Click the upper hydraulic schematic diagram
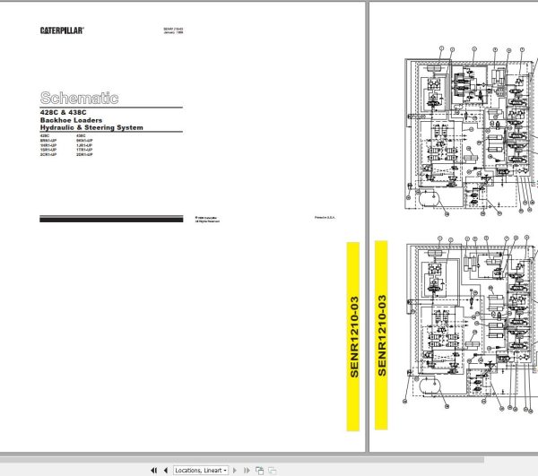The image size is (538, 476). click(x=471, y=132)
